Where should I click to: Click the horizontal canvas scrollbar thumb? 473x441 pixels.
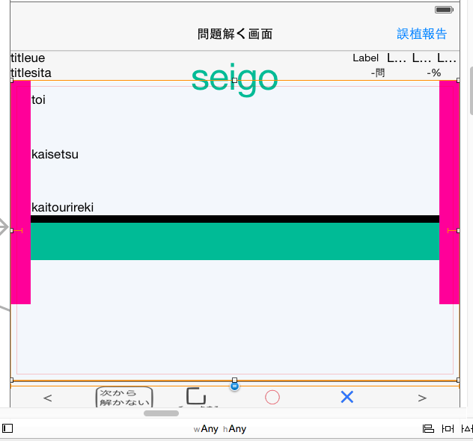click(161, 413)
